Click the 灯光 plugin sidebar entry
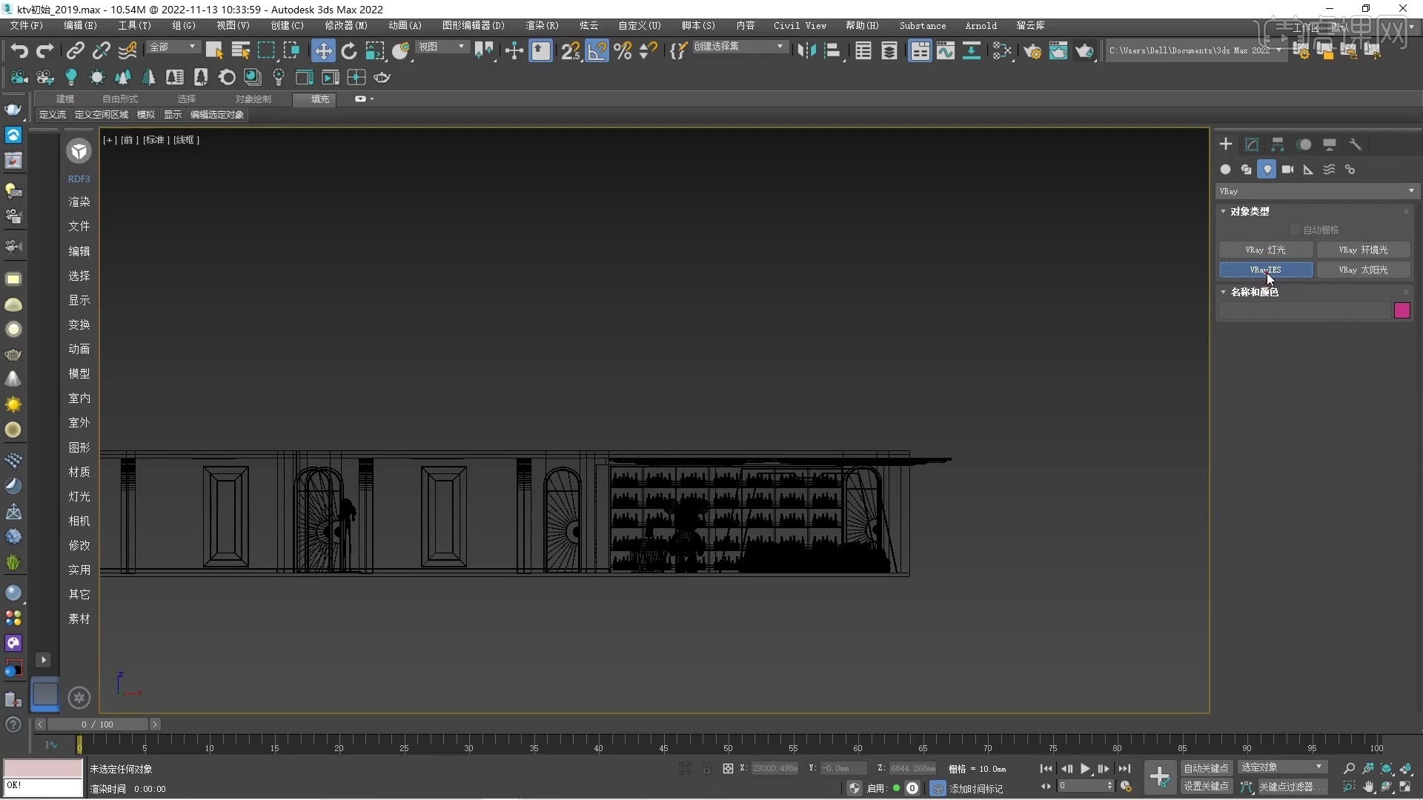 pyautogui.click(x=79, y=496)
